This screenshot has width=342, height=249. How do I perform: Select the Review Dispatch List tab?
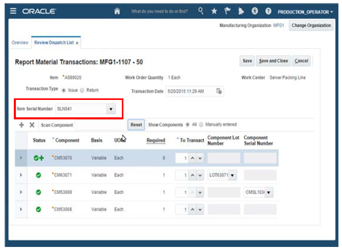(x=54, y=43)
